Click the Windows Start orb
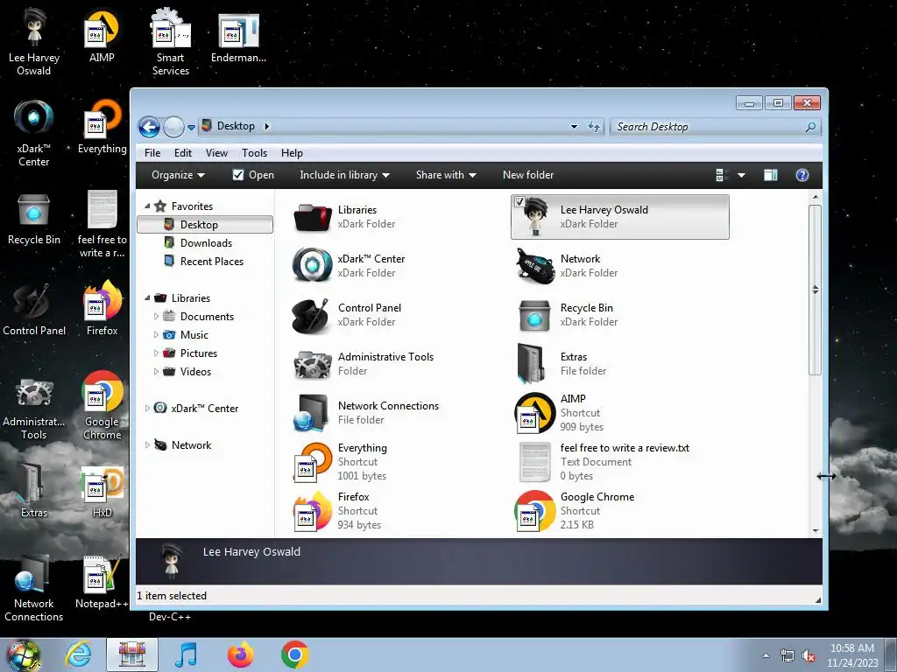The height and width of the screenshot is (672, 897). click(x=23, y=655)
